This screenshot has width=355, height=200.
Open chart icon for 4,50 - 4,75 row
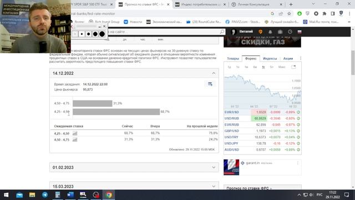pyautogui.click(x=75, y=139)
